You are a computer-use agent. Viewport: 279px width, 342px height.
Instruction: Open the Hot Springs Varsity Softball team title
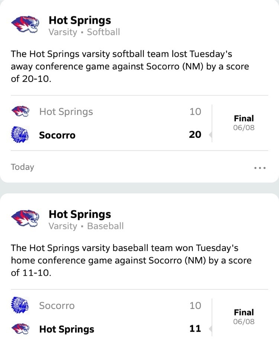84,26
